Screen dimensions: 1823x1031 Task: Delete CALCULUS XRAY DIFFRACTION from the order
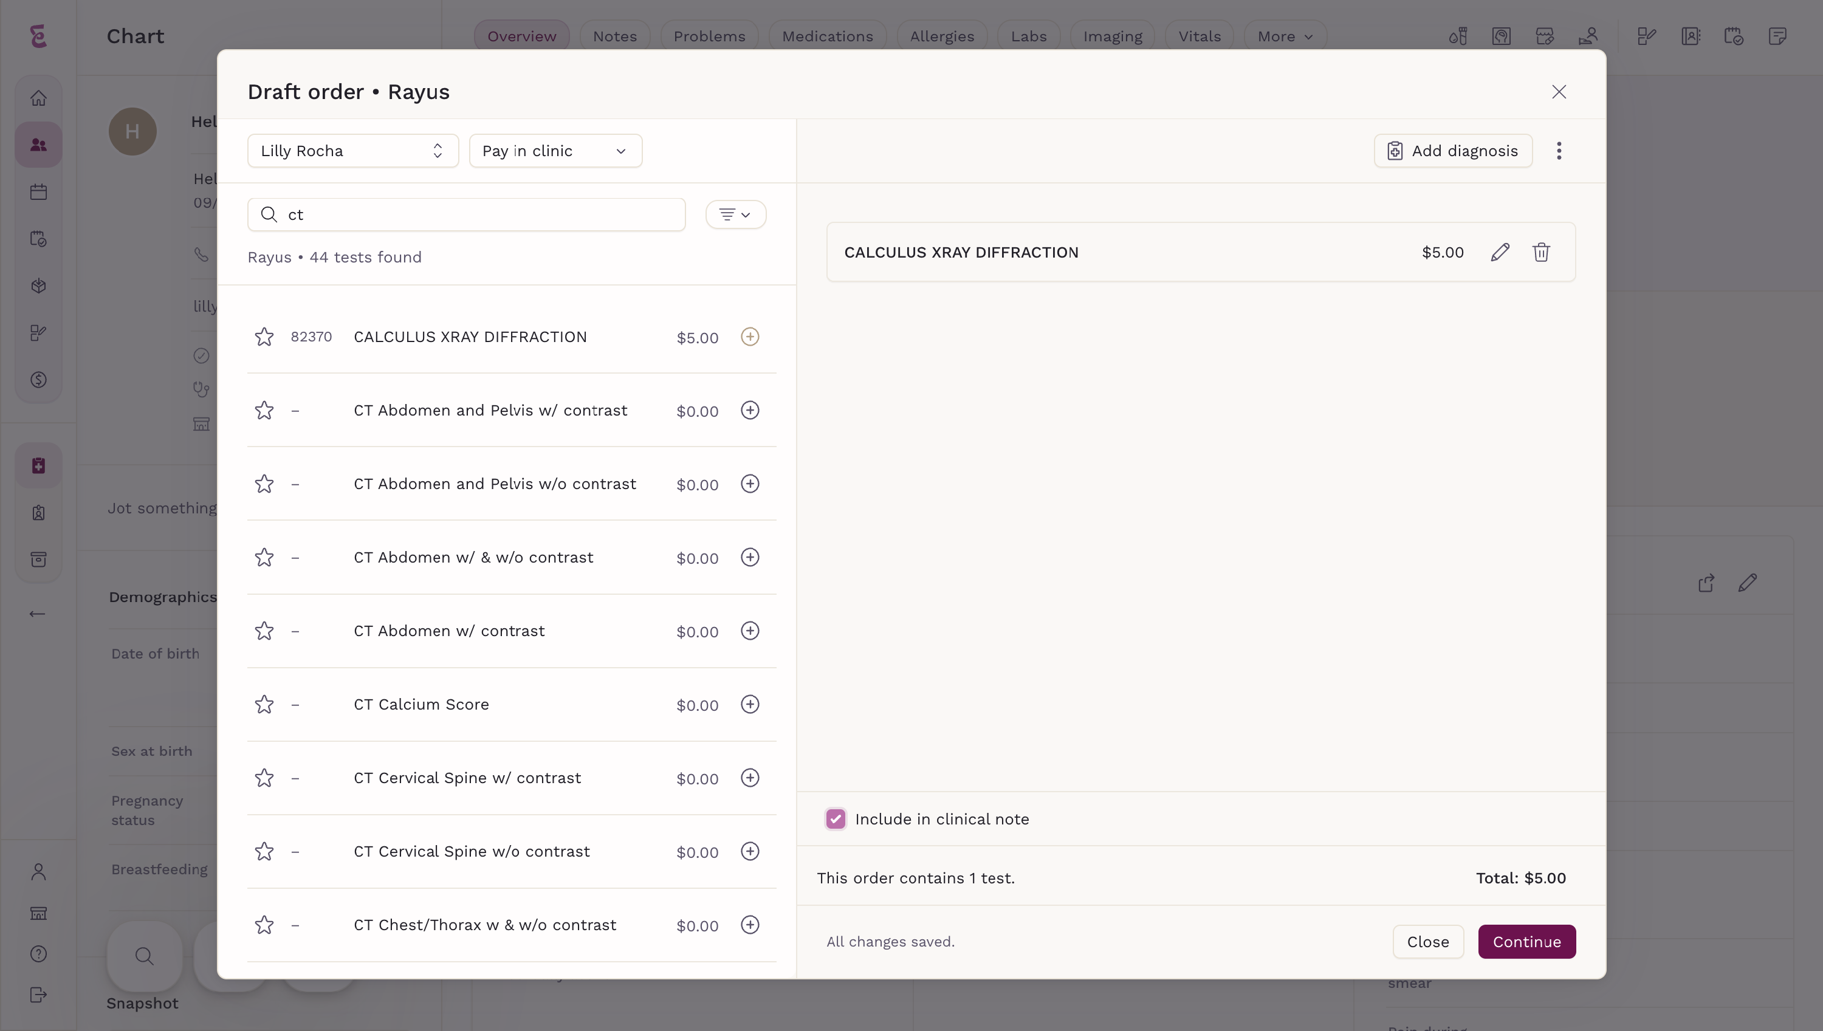point(1541,252)
